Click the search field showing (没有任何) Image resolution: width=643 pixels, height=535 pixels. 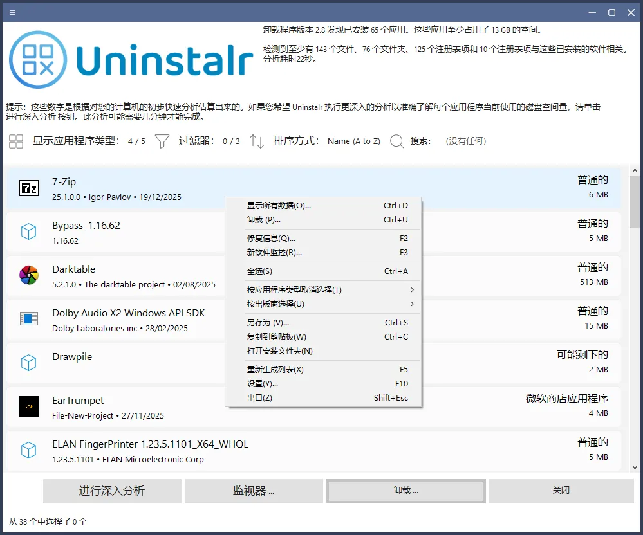click(466, 141)
